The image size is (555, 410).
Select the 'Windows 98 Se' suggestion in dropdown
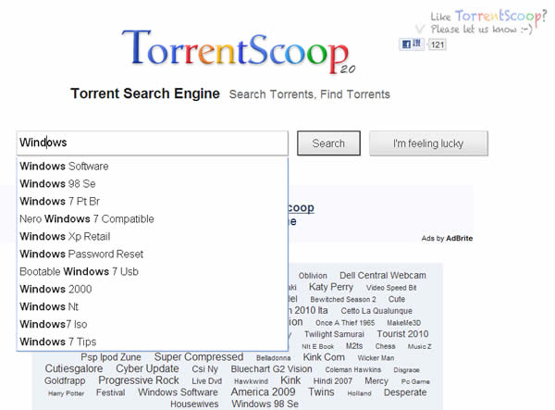pos(153,184)
